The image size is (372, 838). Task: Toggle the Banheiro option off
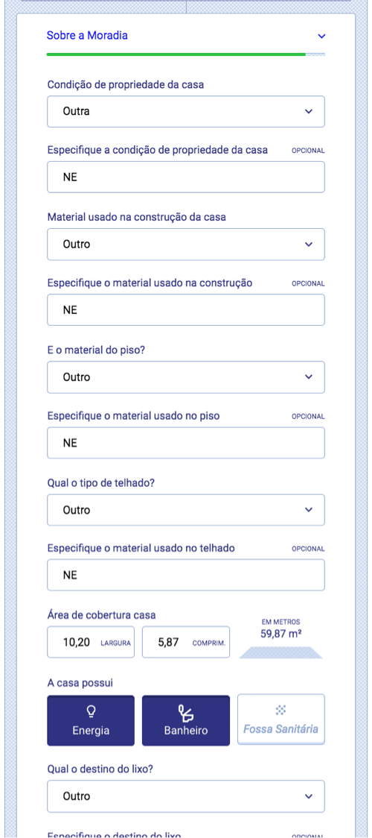pos(185,720)
